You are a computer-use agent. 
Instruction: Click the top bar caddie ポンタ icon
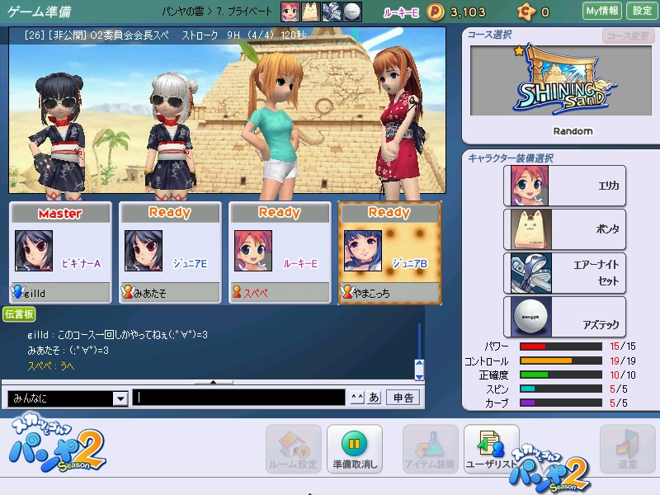(x=311, y=12)
